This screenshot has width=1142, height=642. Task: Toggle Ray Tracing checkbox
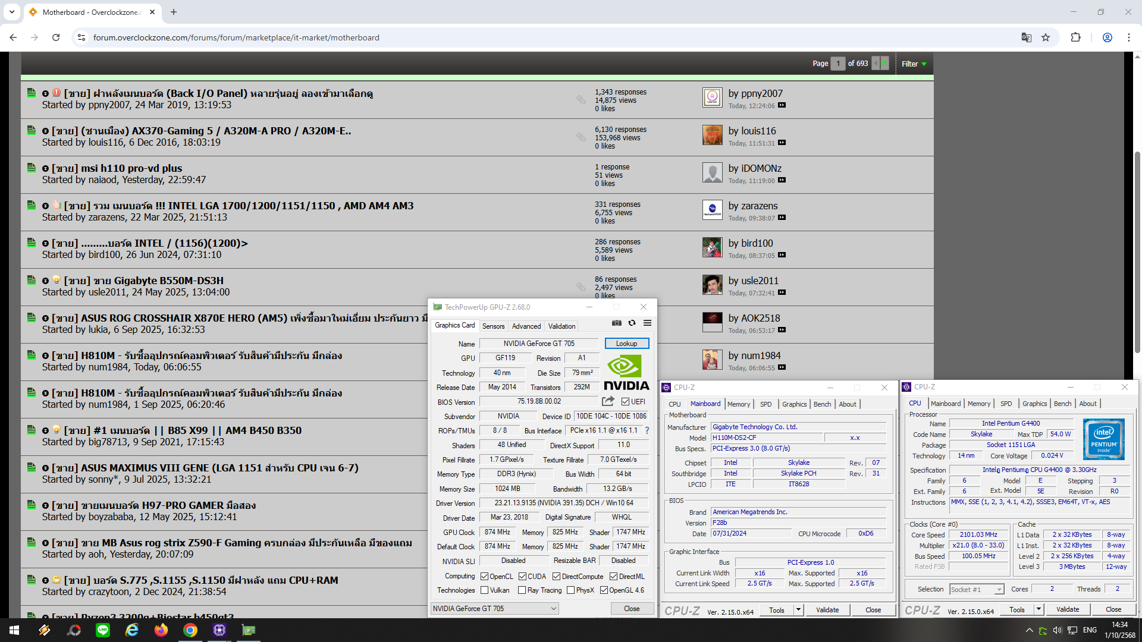click(x=522, y=590)
